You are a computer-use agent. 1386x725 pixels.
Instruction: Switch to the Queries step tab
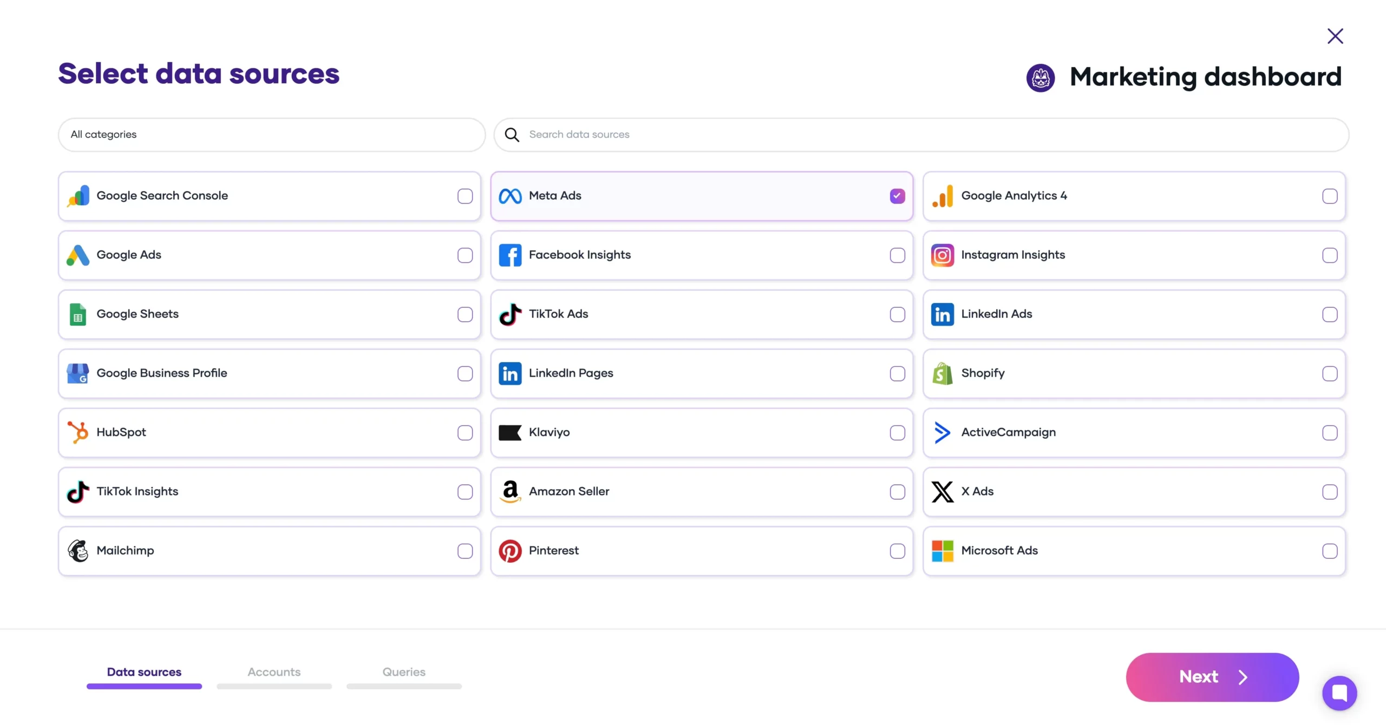tap(404, 672)
